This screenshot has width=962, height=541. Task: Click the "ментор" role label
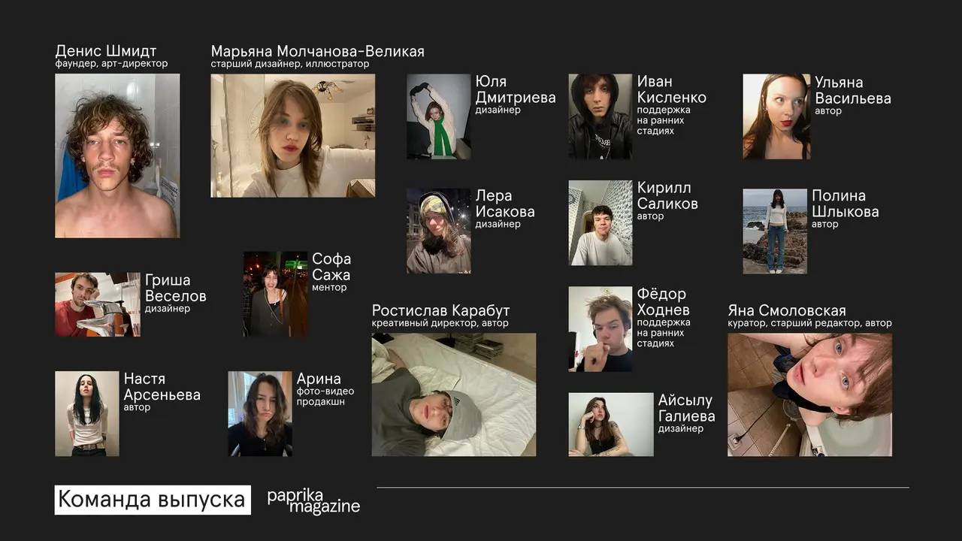pyautogui.click(x=329, y=288)
